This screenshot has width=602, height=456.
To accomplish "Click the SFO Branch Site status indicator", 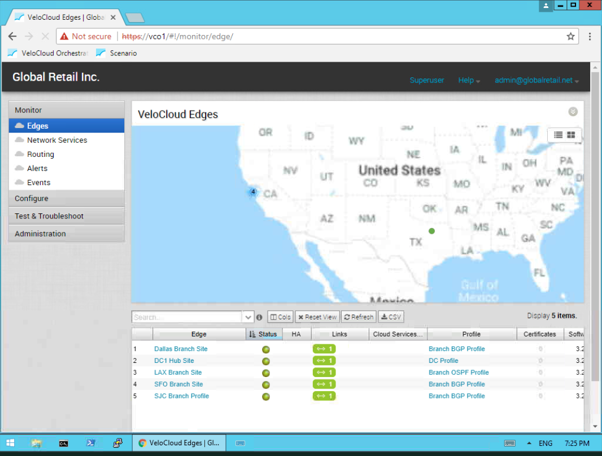I will click(265, 385).
